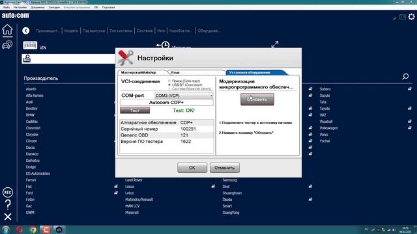The width and height of the screenshot is (417, 234).
Task: Open the Windows Start button
Action: [x=5, y=229]
